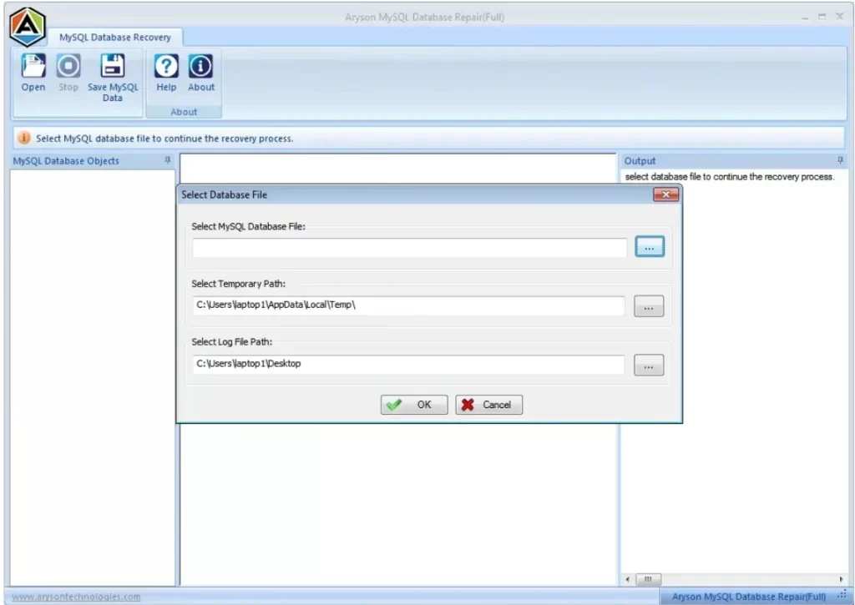Click Aryson MySQL Database Repair(Full) in the status bar
Image resolution: width=855 pixels, height=605 pixels.
pos(749,596)
